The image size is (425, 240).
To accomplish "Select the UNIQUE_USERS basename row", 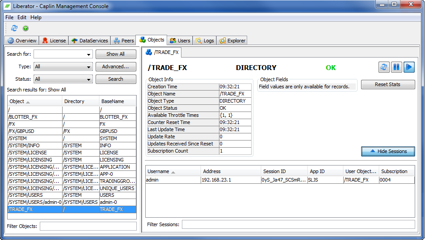I will click(x=72, y=188).
